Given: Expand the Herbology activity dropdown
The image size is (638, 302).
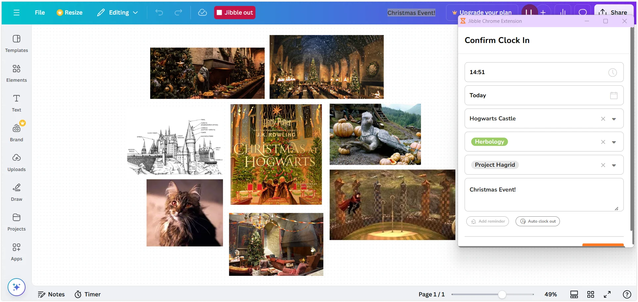Looking at the screenshot, I should 614,142.
